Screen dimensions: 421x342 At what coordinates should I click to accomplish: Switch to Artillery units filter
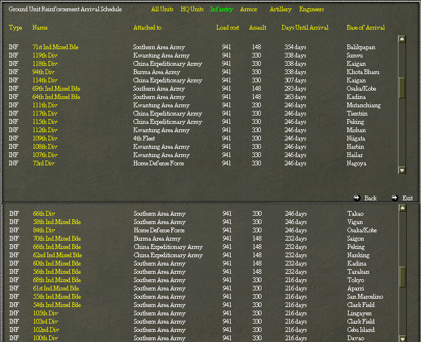click(x=280, y=9)
